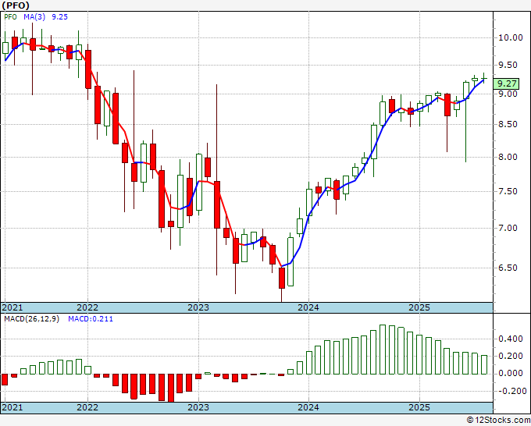Viewport: 531px width, 426px height.
Task: Click the 7.00 price axis label
Action: click(508, 228)
